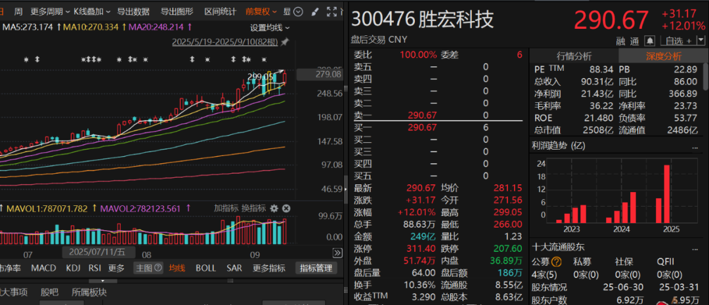The height and width of the screenshot is (305, 709).
Task: Select the MACD indicator tab
Action: tap(44, 268)
